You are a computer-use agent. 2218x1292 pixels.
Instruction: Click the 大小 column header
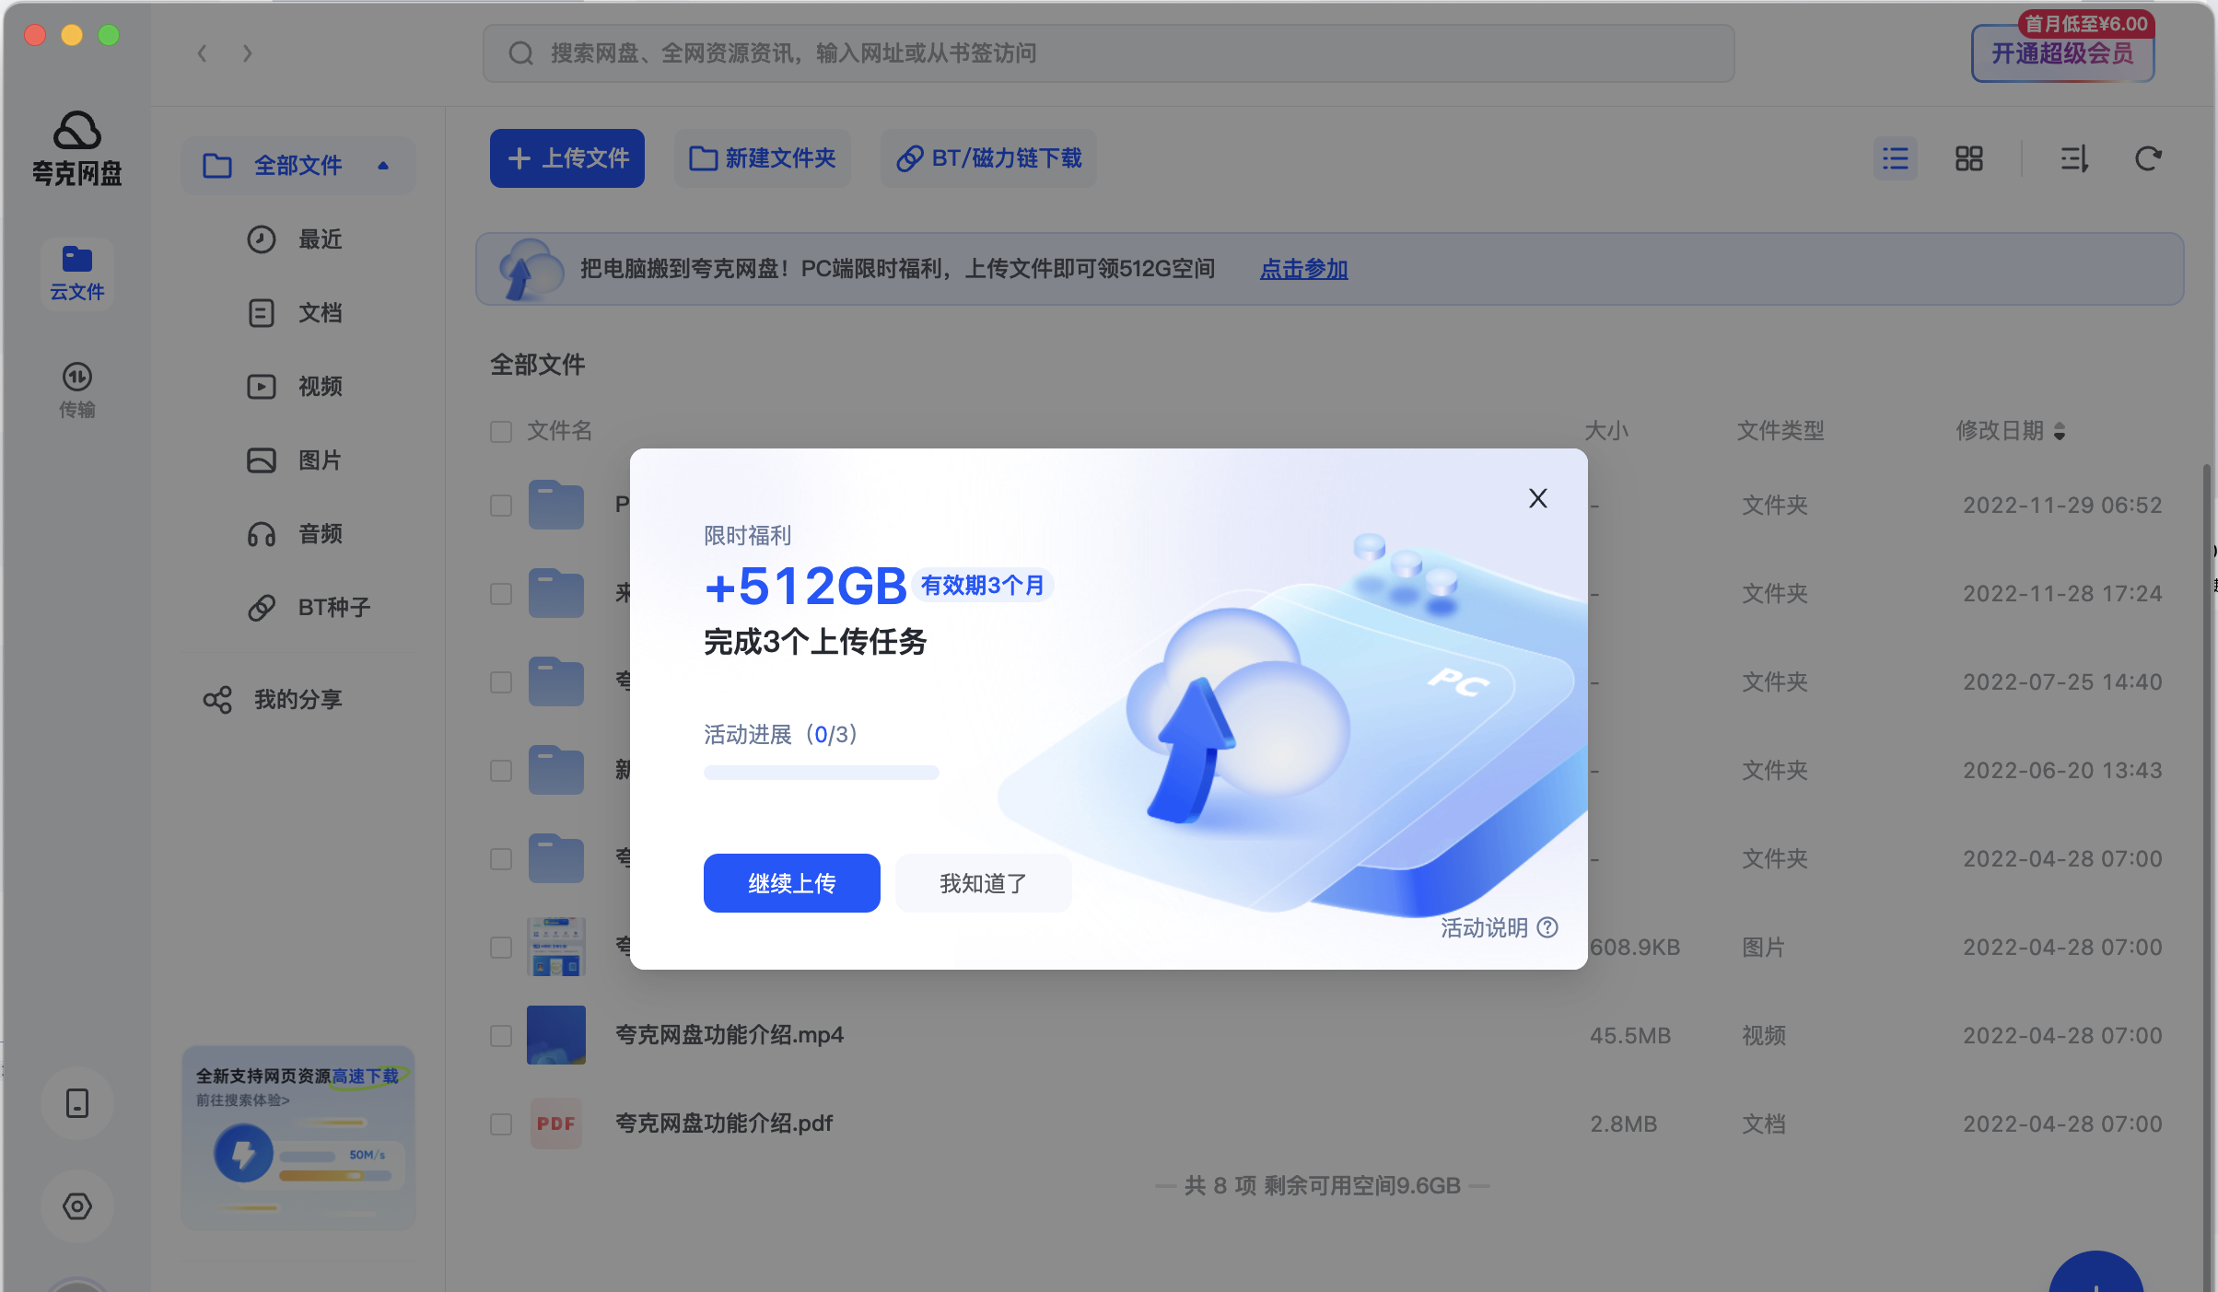(x=1606, y=431)
